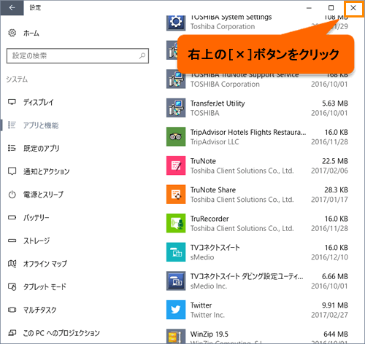Focus the settings search field
Viewport: 365px width, 344px height.
77,56
